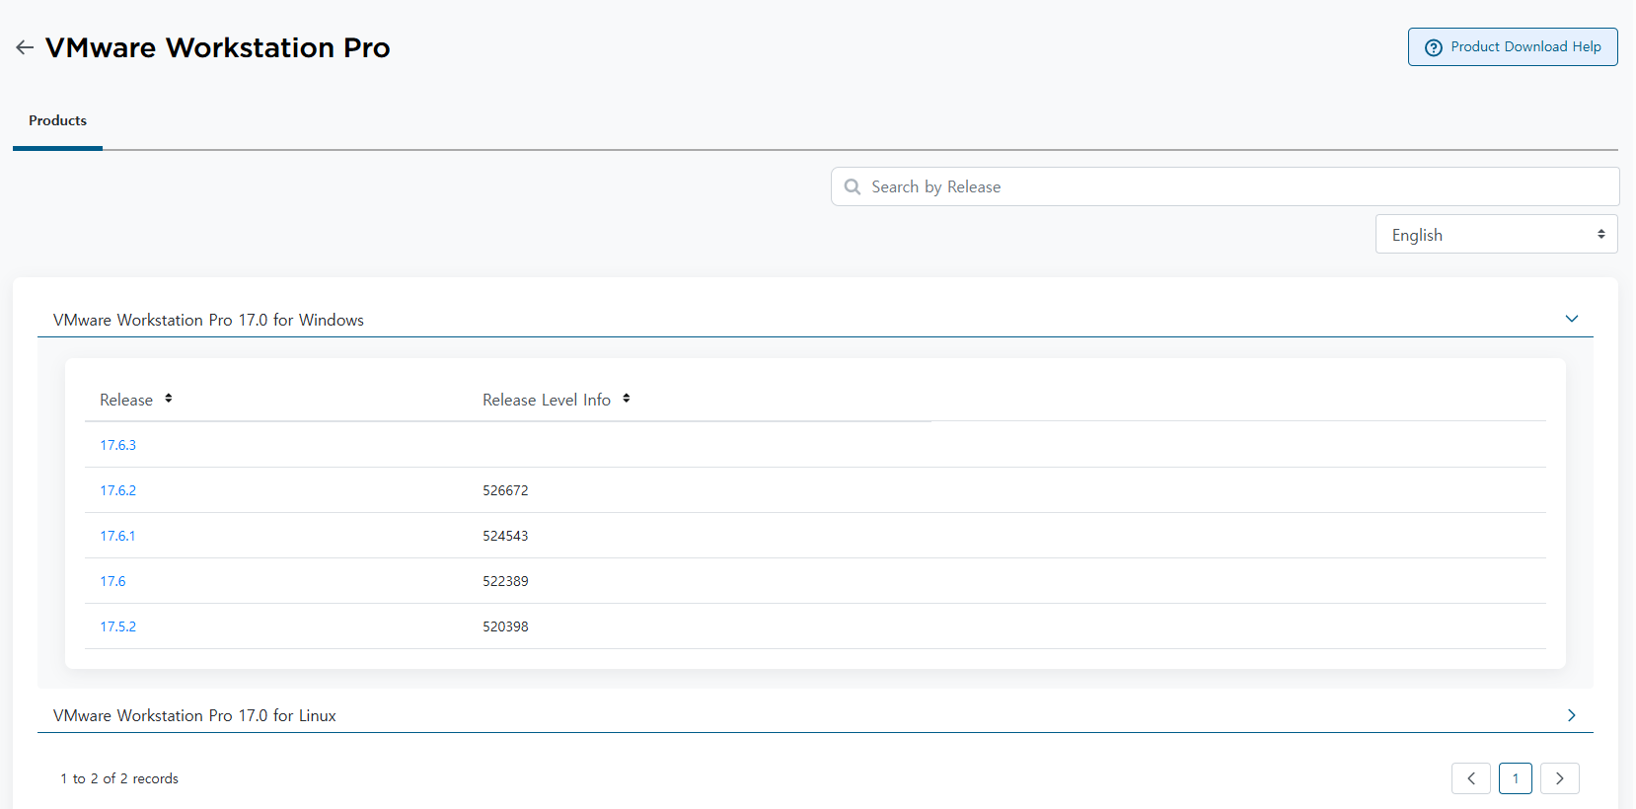
Task: Click the Release column header text
Action: coord(126,400)
